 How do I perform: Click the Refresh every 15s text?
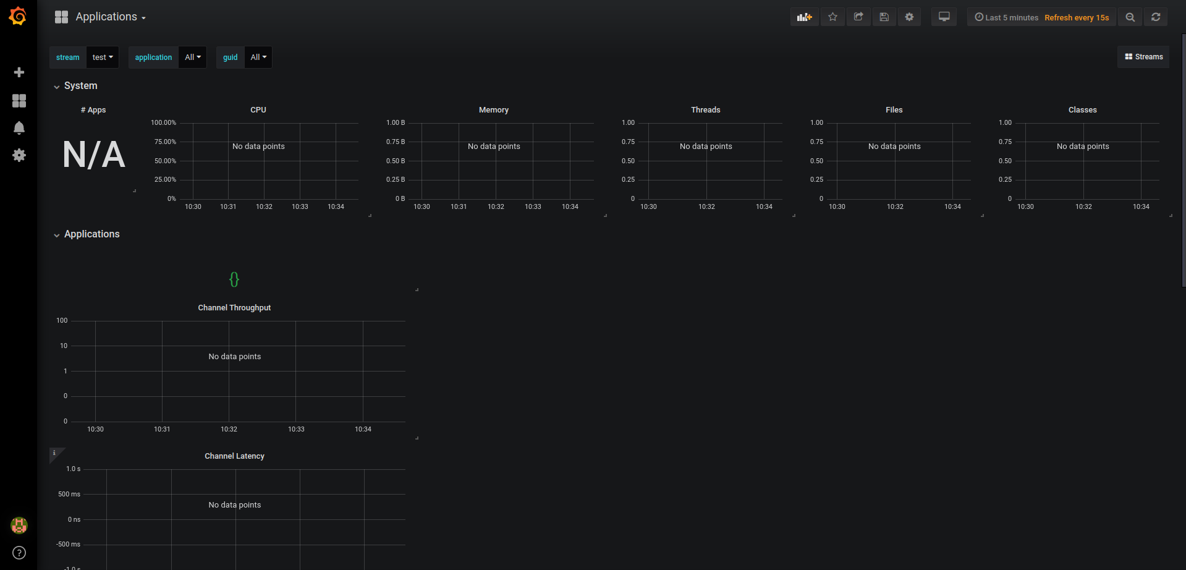tap(1077, 17)
